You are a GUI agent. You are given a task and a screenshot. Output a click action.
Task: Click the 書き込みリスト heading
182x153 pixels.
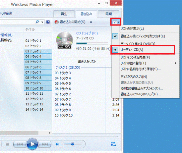pos(87,62)
